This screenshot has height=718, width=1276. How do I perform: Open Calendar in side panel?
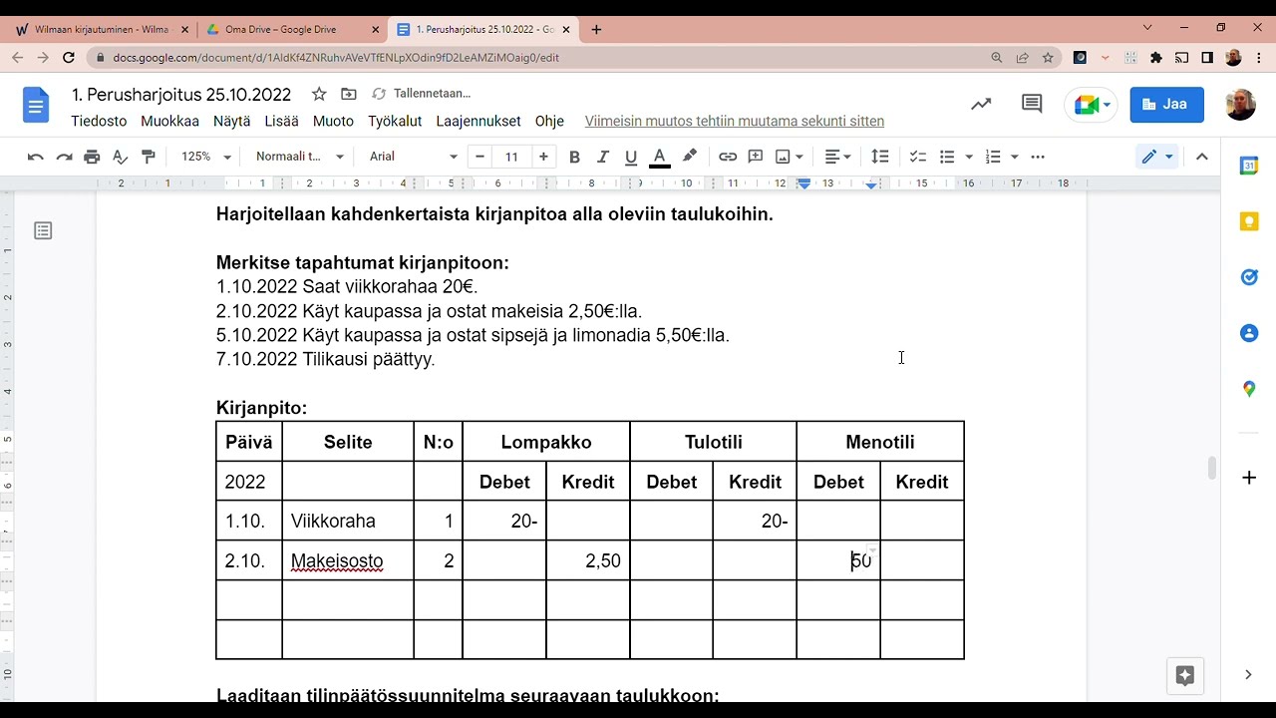[x=1249, y=166]
